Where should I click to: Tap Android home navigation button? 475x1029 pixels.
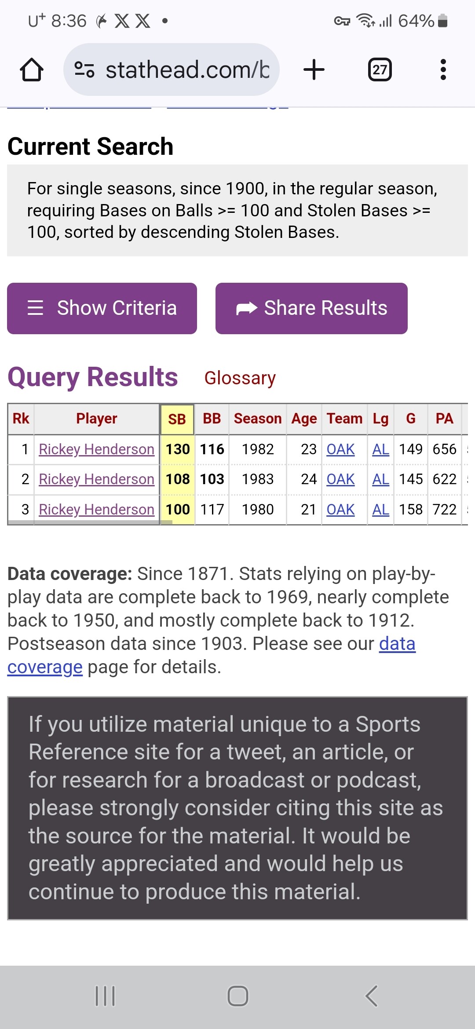[x=237, y=996]
